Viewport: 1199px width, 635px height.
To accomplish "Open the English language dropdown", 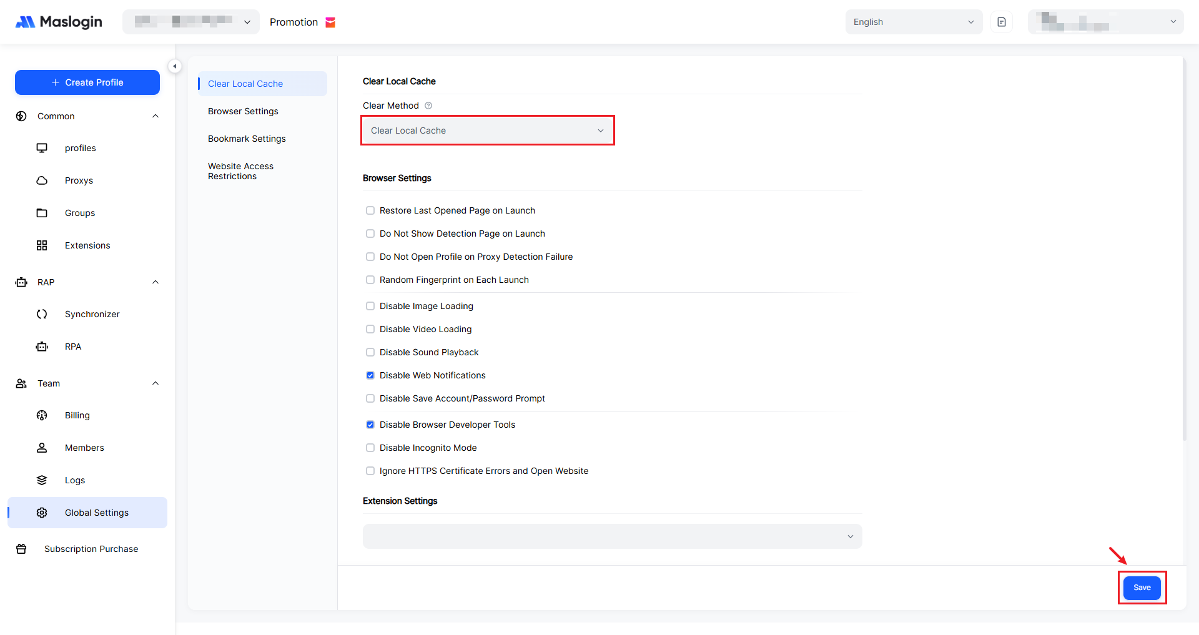I will (913, 22).
